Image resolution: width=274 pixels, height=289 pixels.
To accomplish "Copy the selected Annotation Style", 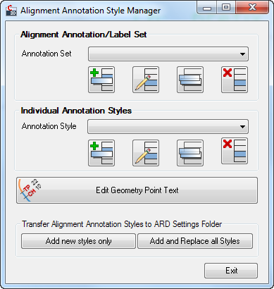I will coord(190,153).
